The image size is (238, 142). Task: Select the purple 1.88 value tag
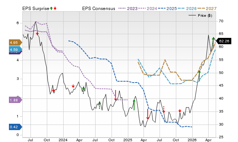pos(15,100)
